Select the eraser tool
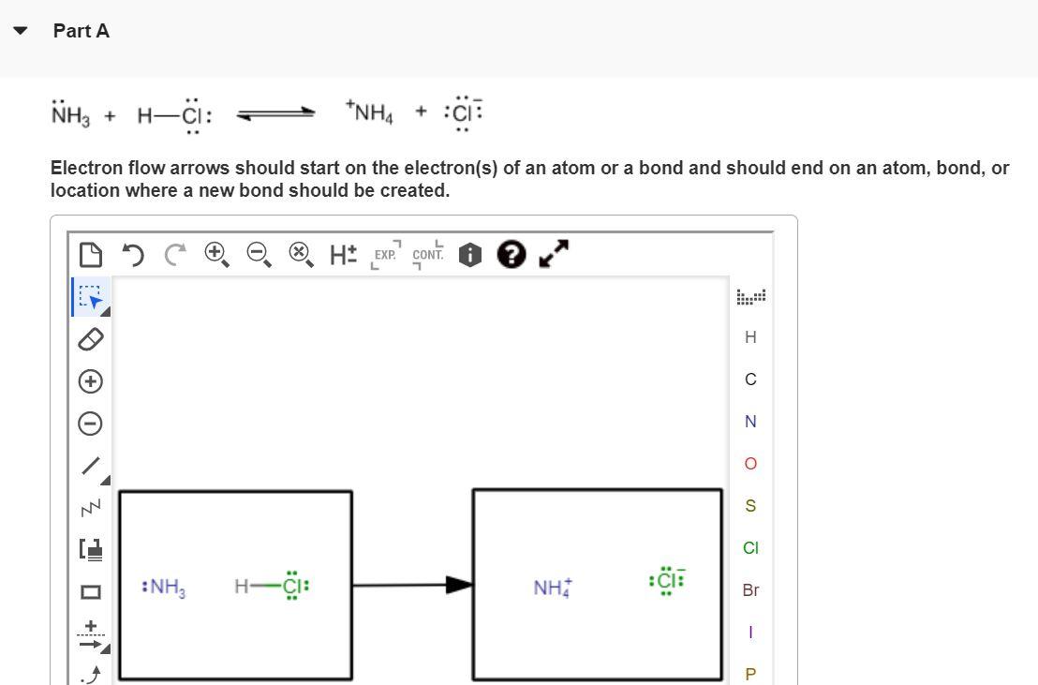 point(91,339)
